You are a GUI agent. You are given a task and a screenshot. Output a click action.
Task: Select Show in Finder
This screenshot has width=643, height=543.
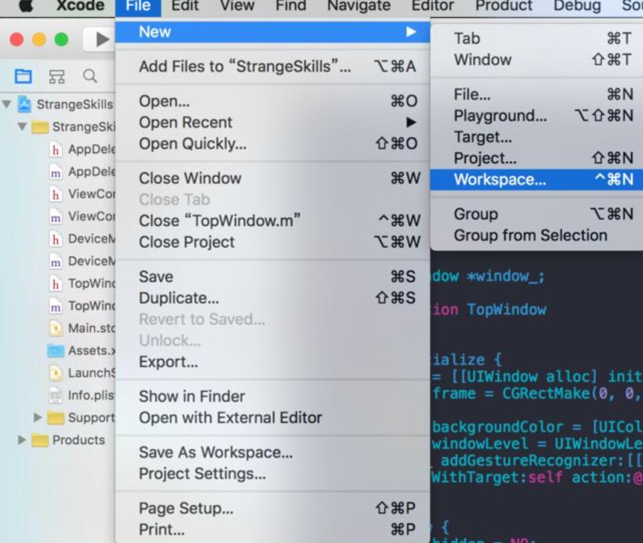[273, 397]
